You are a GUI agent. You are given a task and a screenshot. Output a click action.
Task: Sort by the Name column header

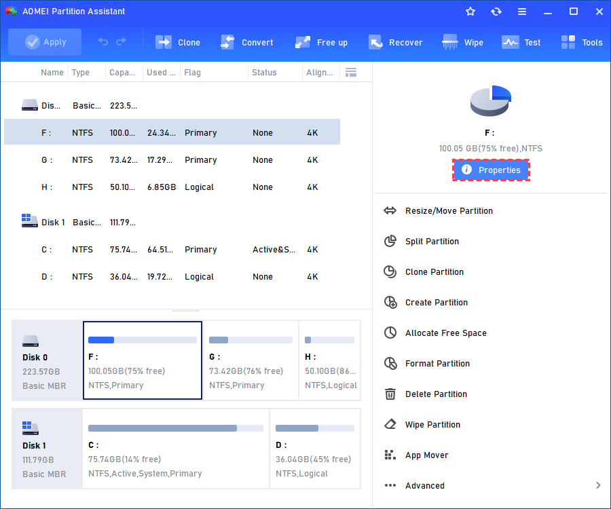coord(52,73)
